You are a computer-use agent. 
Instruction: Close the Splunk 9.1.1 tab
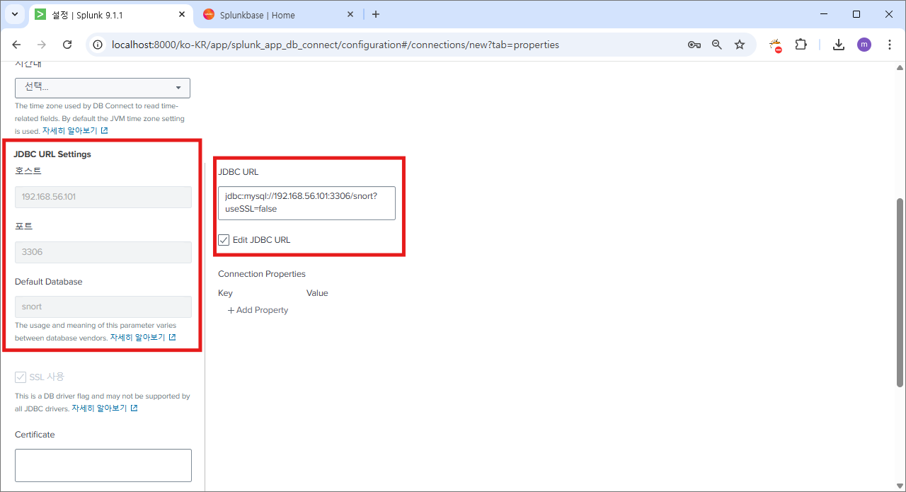point(182,14)
